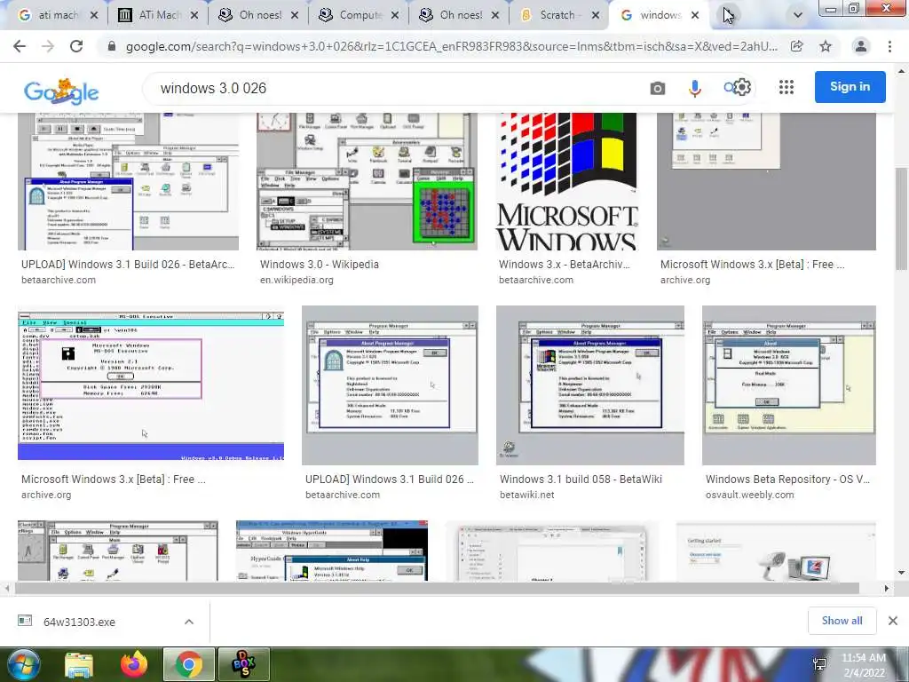Reload the page with the refresh icon
This screenshot has height=682, width=909.
pyautogui.click(x=76, y=46)
